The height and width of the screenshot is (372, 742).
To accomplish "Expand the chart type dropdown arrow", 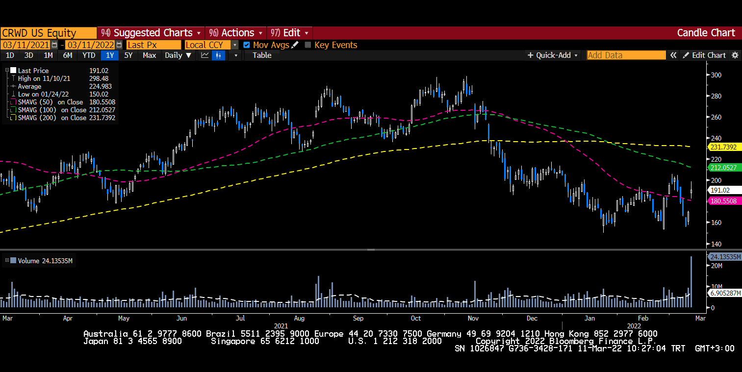I will click(x=235, y=55).
